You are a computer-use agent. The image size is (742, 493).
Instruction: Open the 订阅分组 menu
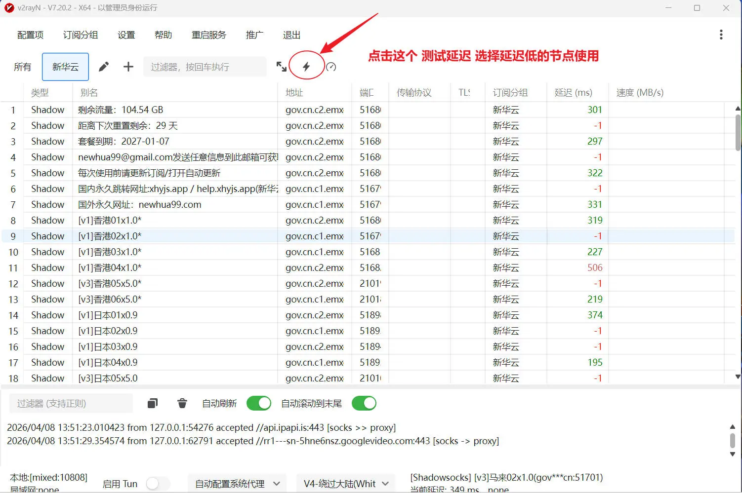point(80,35)
